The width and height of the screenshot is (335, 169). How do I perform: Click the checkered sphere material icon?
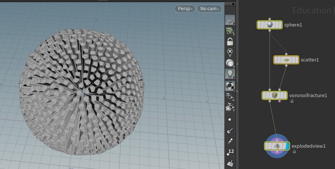pyautogui.click(x=230, y=85)
